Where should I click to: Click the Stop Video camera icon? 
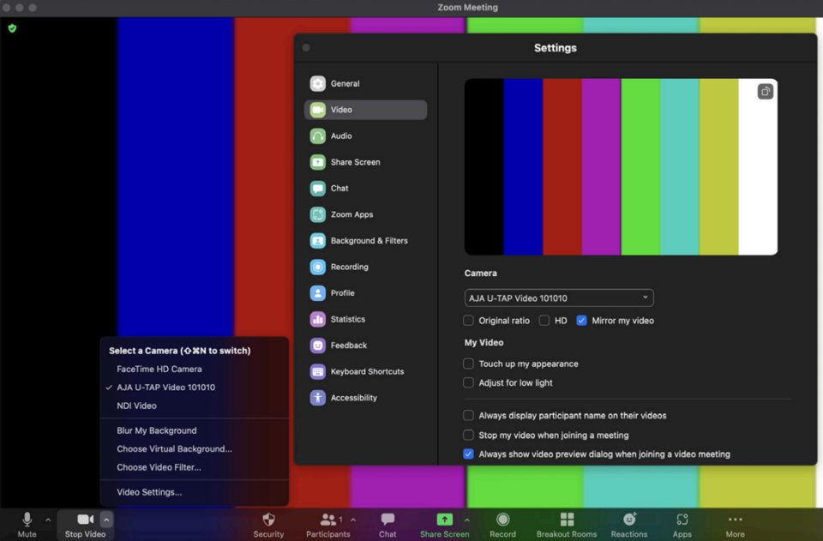(x=85, y=520)
